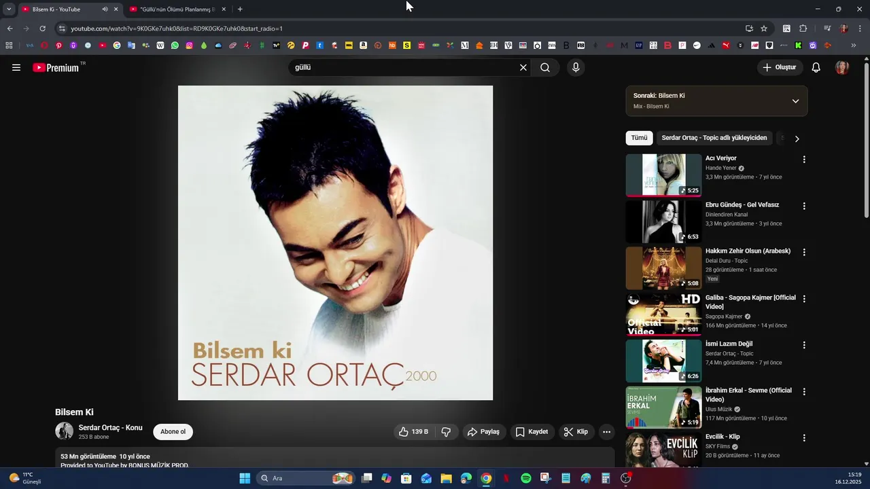Open options menu for Evcilik - Klip
Screen dimensions: 870x489
click(x=804, y=438)
